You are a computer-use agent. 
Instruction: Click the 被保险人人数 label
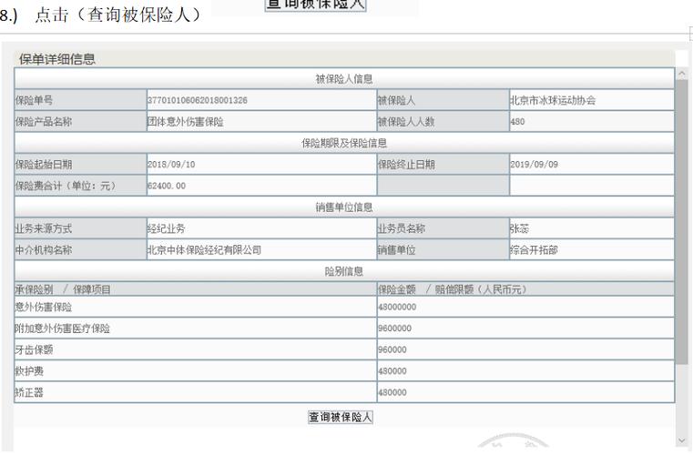click(x=406, y=121)
